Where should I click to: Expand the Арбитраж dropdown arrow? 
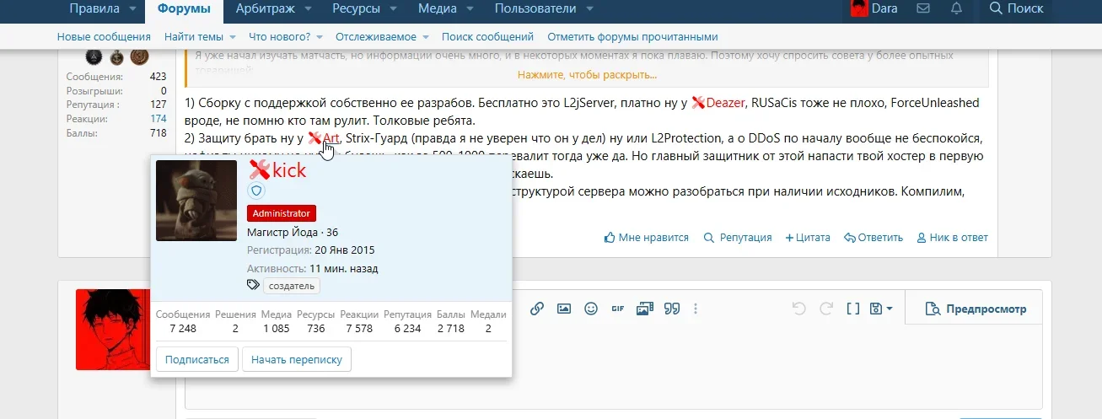[x=309, y=9]
